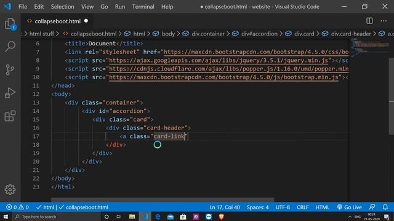Open Task View on taskbar
394x221 pixels.
click(x=119, y=217)
